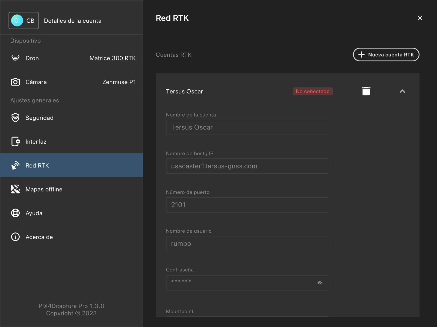This screenshot has width=437, height=327.
Task: Click the drone icon next to Dron
Action: pyautogui.click(x=15, y=58)
